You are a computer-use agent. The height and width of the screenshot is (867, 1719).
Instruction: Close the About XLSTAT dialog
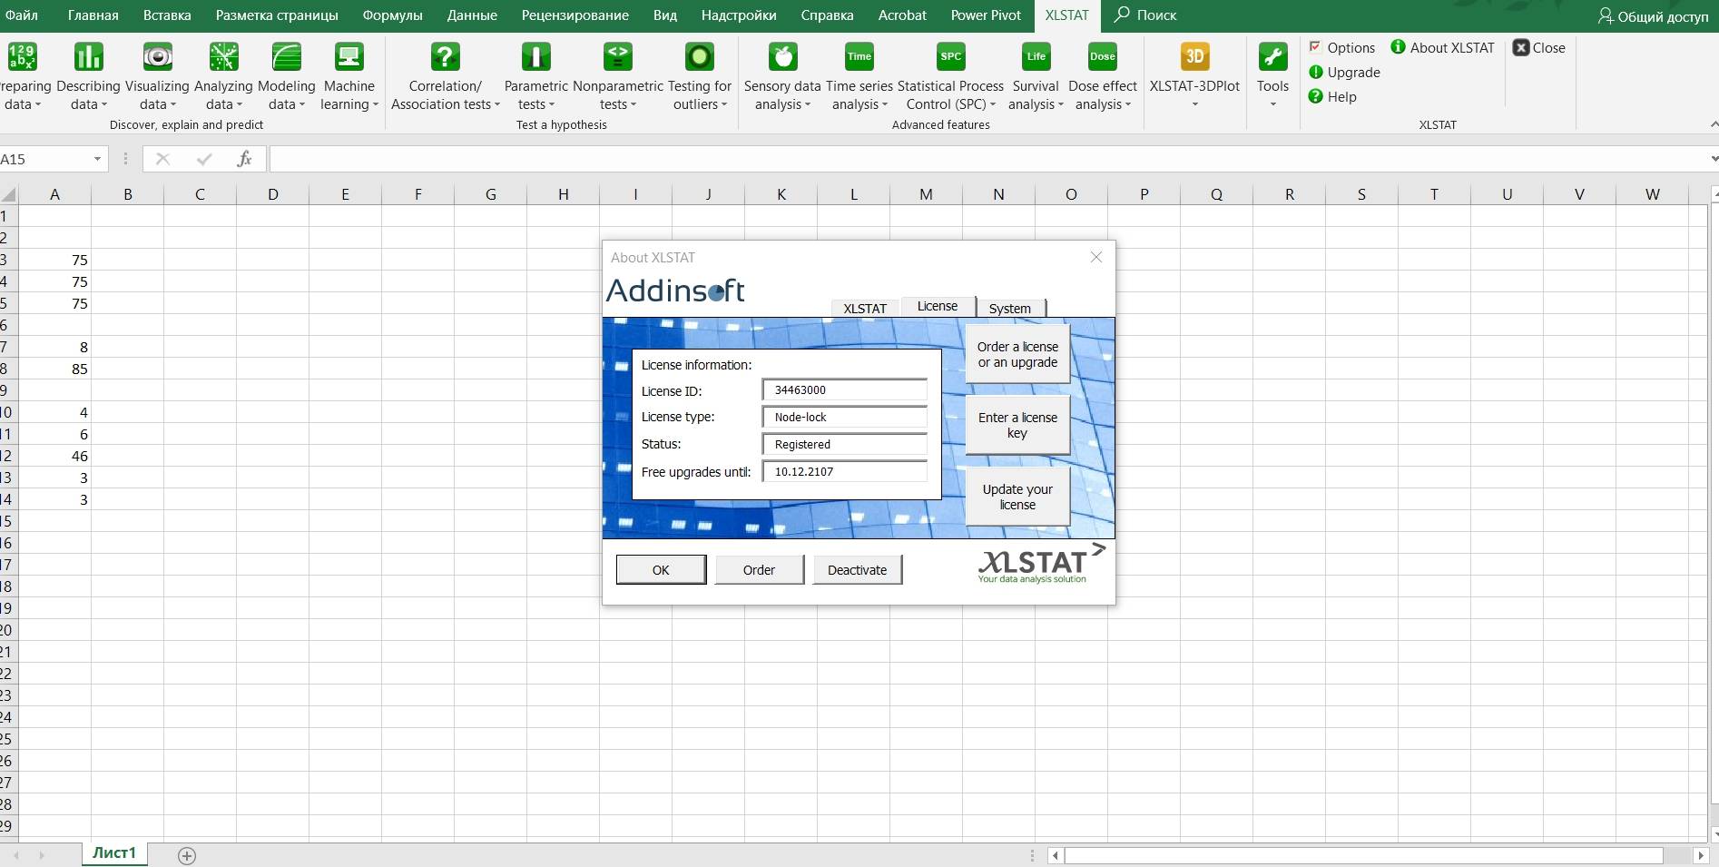[1096, 257]
